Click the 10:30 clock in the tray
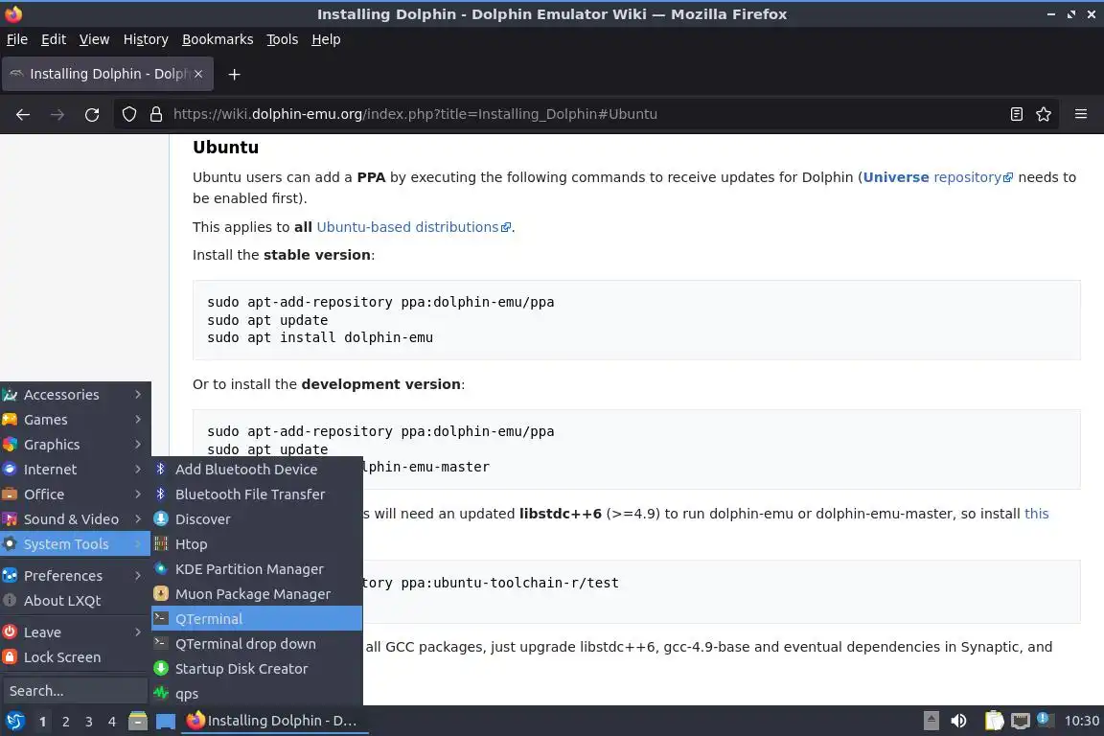Screen dimensions: 1104x736 click(1081, 721)
